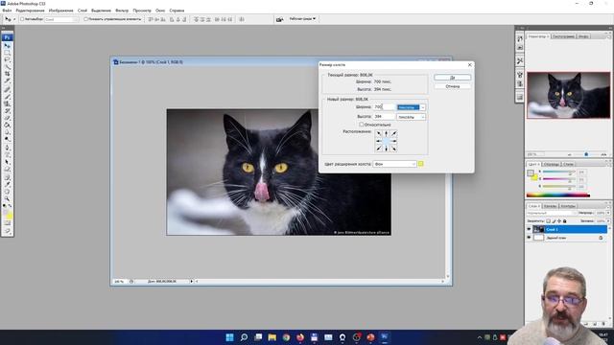Image resolution: width=614 pixels, height=345 pixels.
Task: Open the Изображение menu
Action: pos(61,11)
